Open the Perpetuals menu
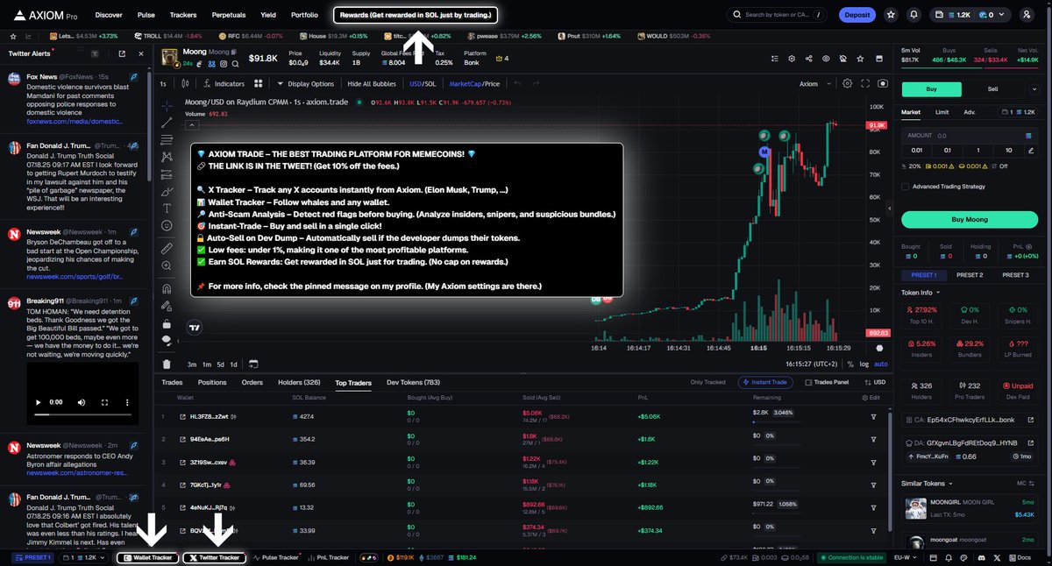 click(x=229, y=15)
